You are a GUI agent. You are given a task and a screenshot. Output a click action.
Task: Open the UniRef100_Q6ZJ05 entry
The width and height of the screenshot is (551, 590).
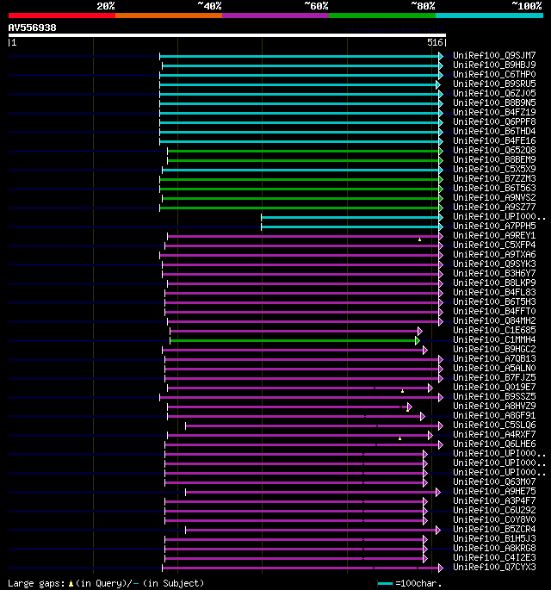coord(494,93)
